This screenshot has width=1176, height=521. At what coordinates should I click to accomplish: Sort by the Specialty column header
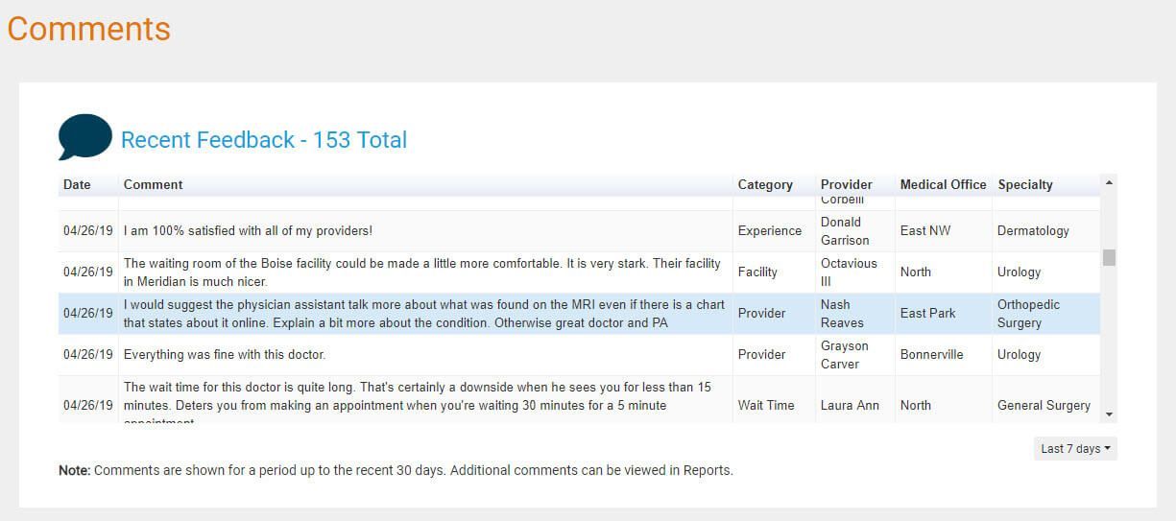pos(1025,184)
